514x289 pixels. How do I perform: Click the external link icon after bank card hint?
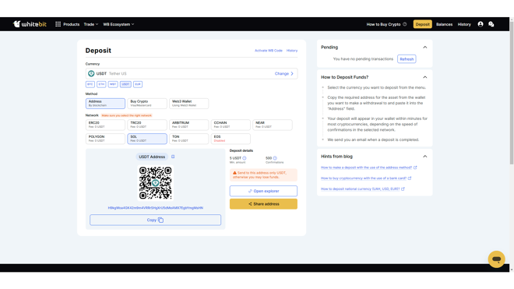coord(410,178)
